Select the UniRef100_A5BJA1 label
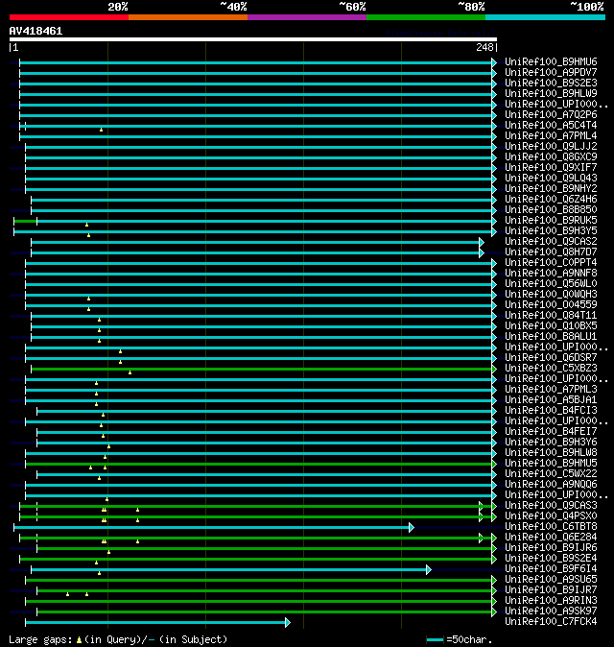614x647 pixels. (x=551, y=400)
